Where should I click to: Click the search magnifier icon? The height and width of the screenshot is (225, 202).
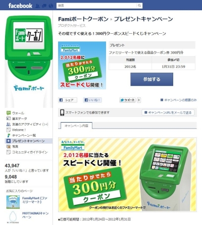pos(139,6)
